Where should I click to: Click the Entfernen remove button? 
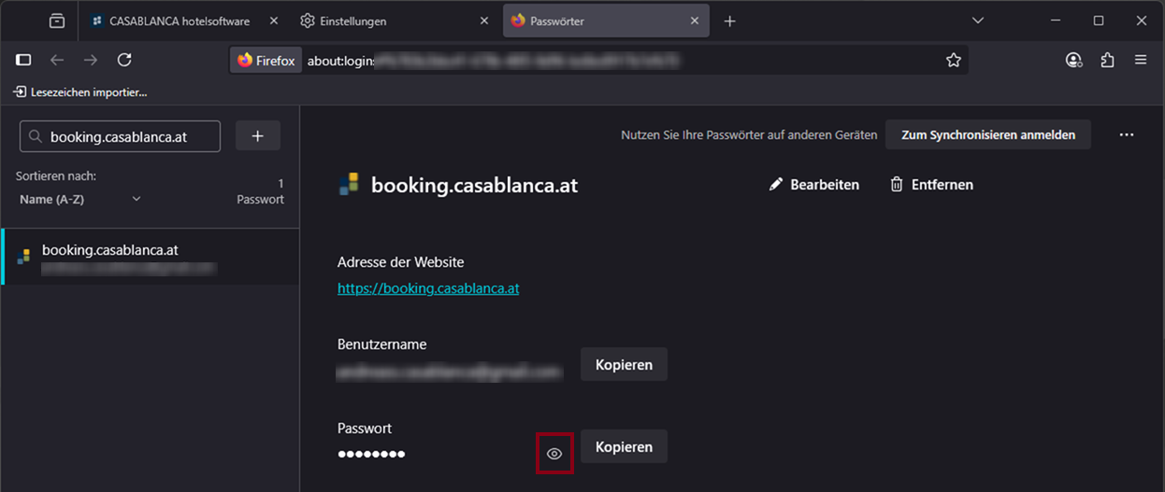(931, 185)
